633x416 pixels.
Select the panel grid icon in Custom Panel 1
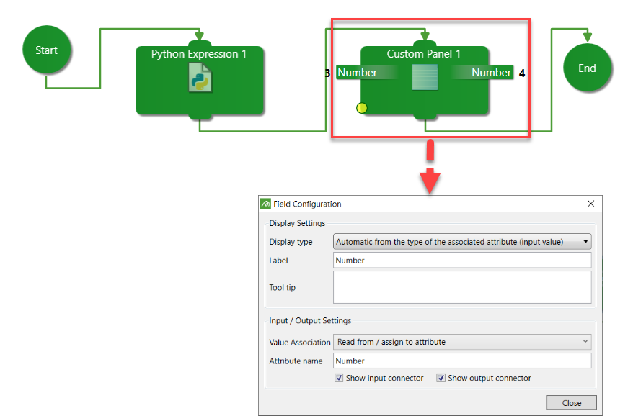425,78
